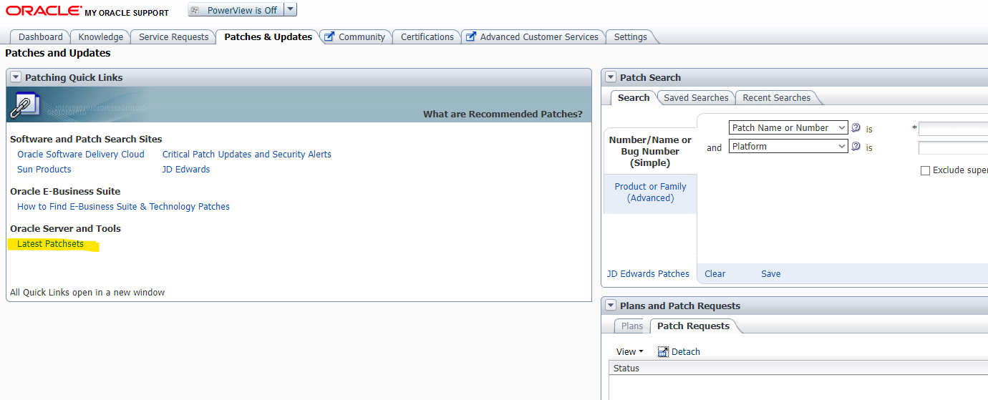Open the Latest Patchsets link
The width and height of the screenshot is (988, 400).
pos(50,244)
